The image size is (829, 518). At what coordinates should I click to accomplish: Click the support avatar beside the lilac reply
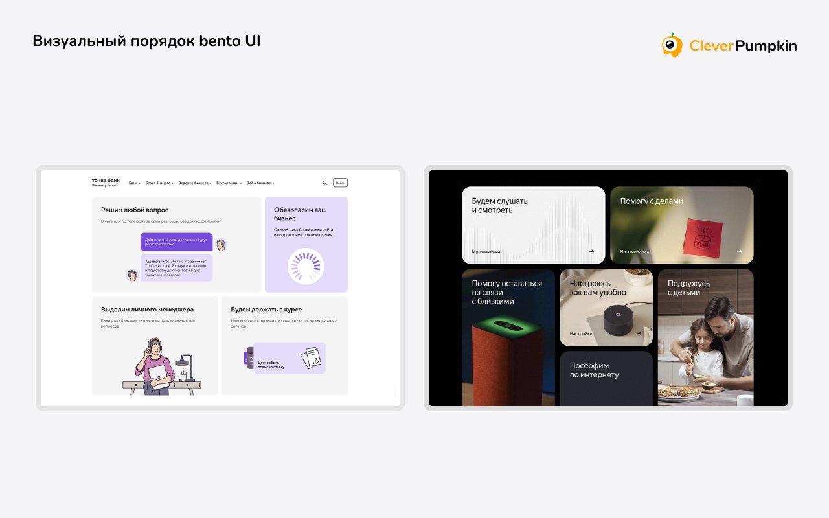point(133,275)
